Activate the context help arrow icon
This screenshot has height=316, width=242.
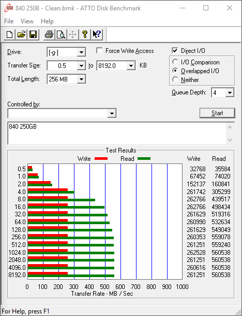pos(97,34)
